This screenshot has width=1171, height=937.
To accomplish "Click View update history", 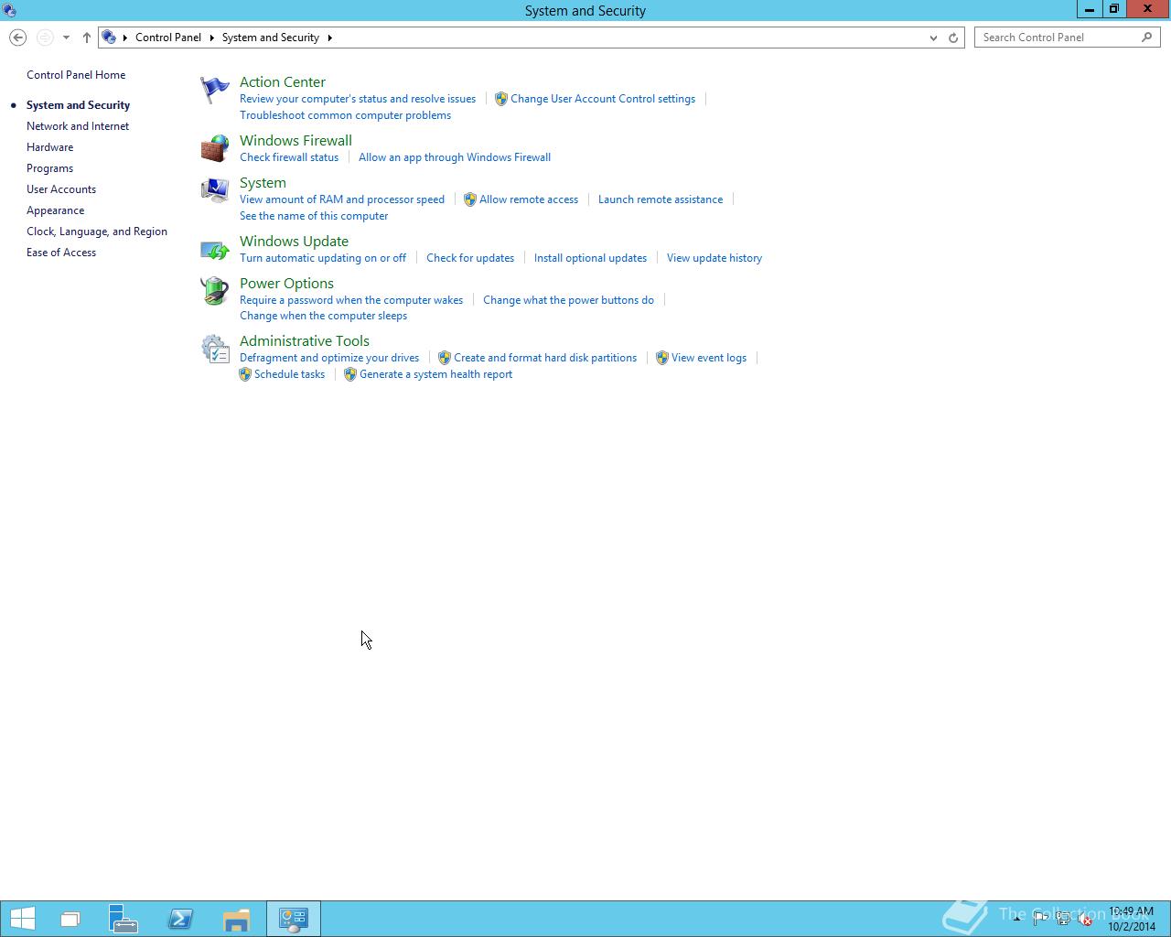I will pyautogui.click(x=714, y=258).
